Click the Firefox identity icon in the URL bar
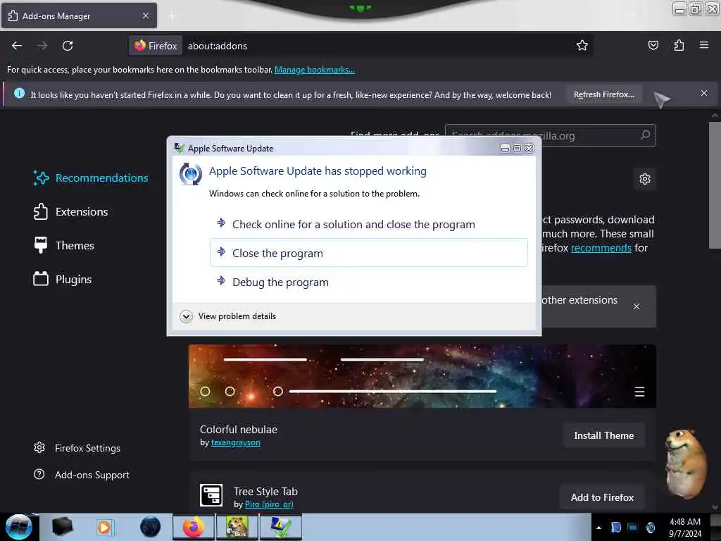 (x=156, y=46)
